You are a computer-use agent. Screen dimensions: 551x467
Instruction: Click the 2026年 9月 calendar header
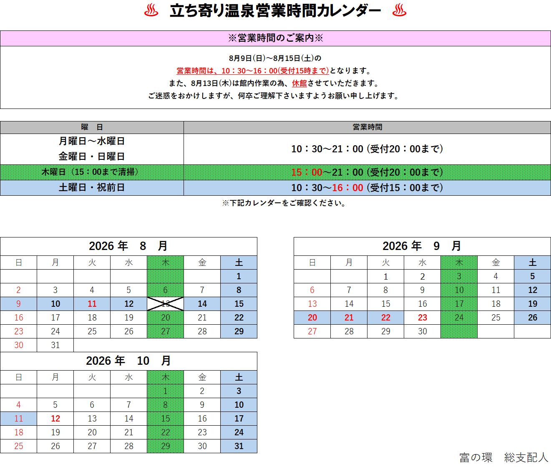tap(422, 246)
